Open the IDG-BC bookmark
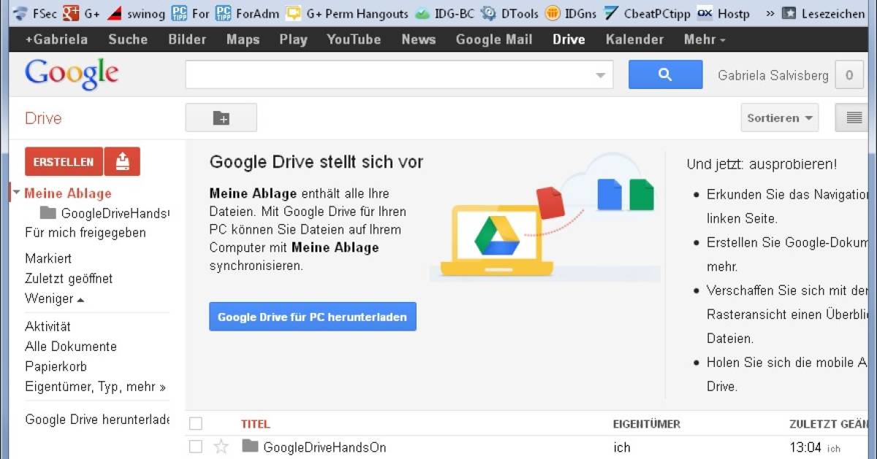This screenshot has width=877, height=459. (444, 13)
